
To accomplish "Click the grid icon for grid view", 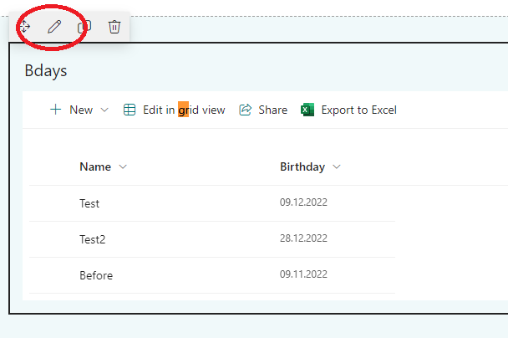I will [130, 110].
